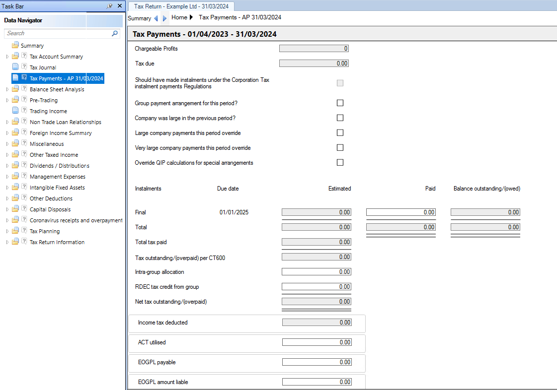
Task: Click the Trading Income page icon
Action: pyautogui.click(x=15, y=110)
